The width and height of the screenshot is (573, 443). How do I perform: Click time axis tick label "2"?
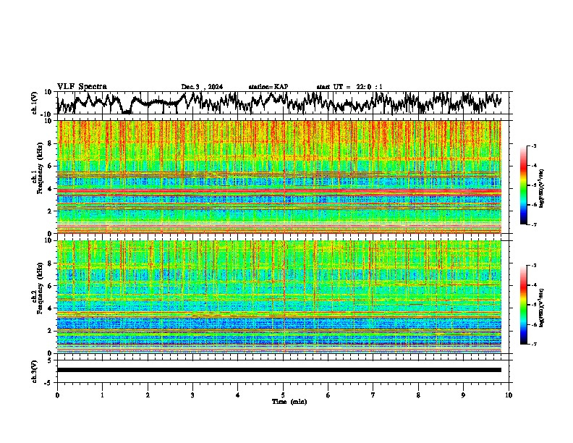click(148, 395)
